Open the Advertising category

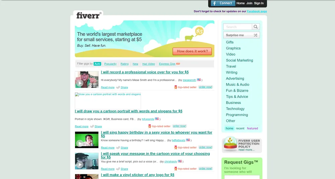point(235,79)
